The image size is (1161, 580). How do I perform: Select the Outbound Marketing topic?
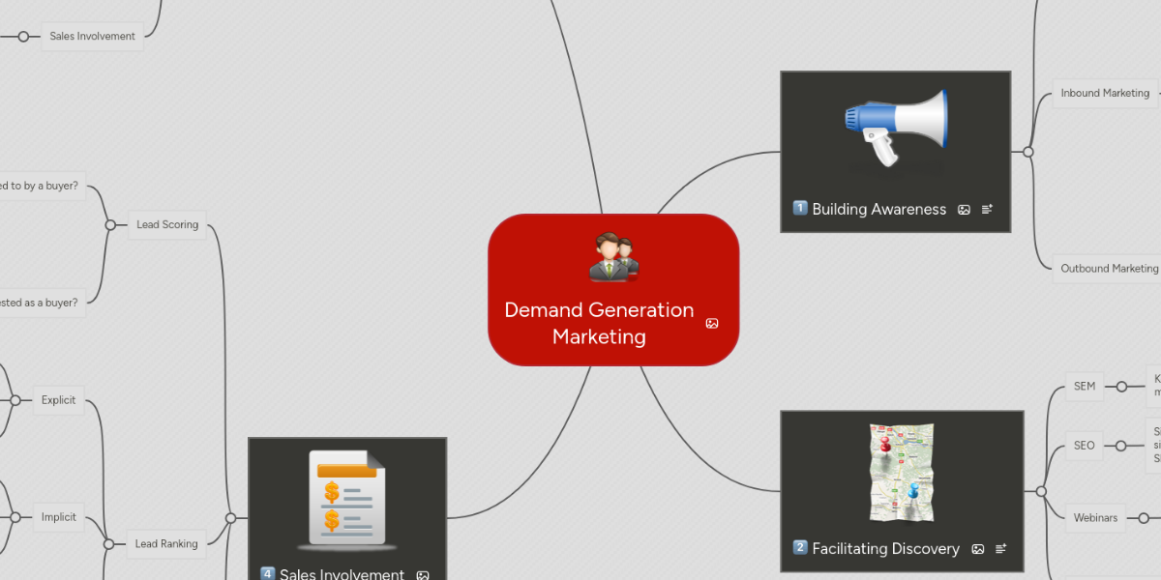[x=1108, y=268]
